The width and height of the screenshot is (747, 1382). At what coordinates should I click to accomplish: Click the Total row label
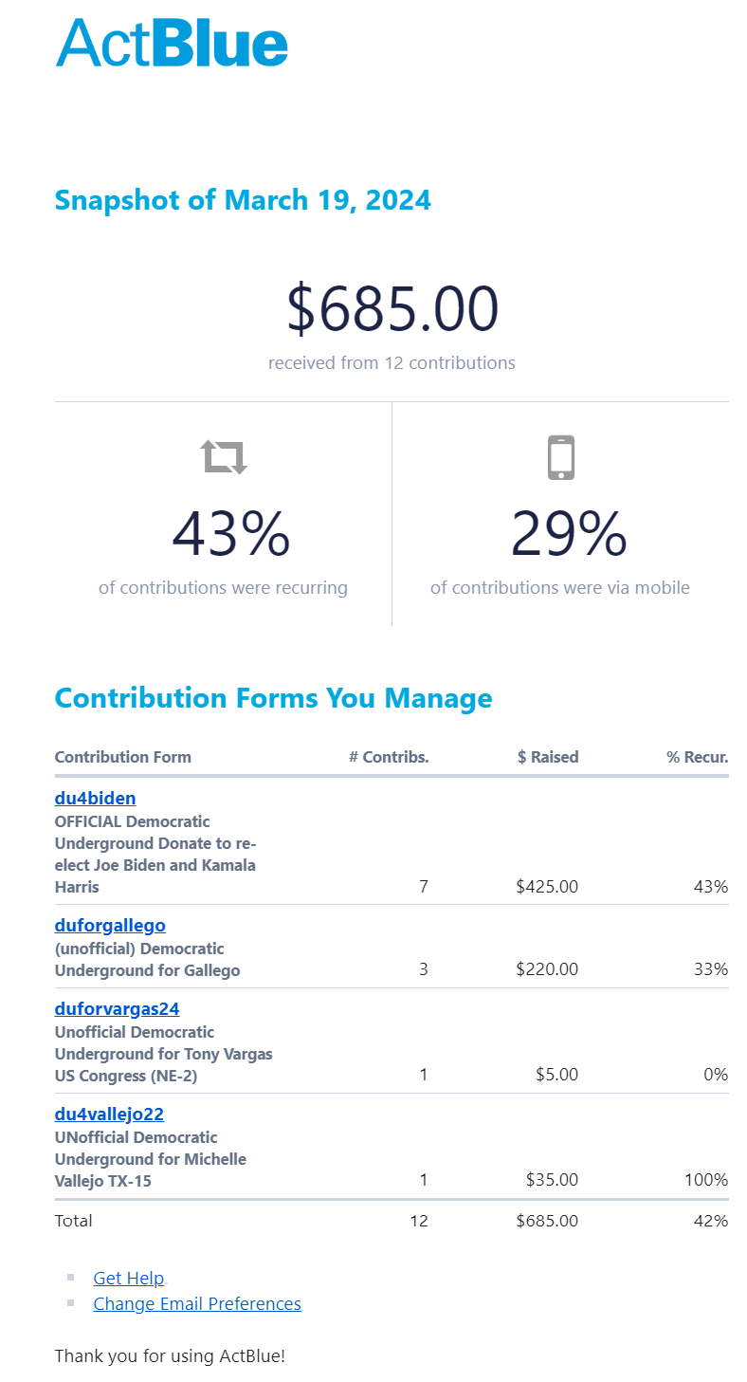coord(74,1221)
